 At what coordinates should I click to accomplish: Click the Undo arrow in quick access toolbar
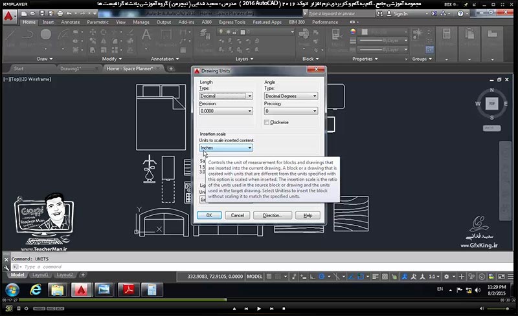point(69,14)
